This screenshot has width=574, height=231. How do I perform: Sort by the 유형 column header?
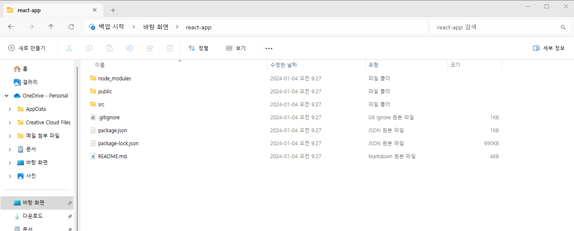pyautogui.click(x=373, y=65)
